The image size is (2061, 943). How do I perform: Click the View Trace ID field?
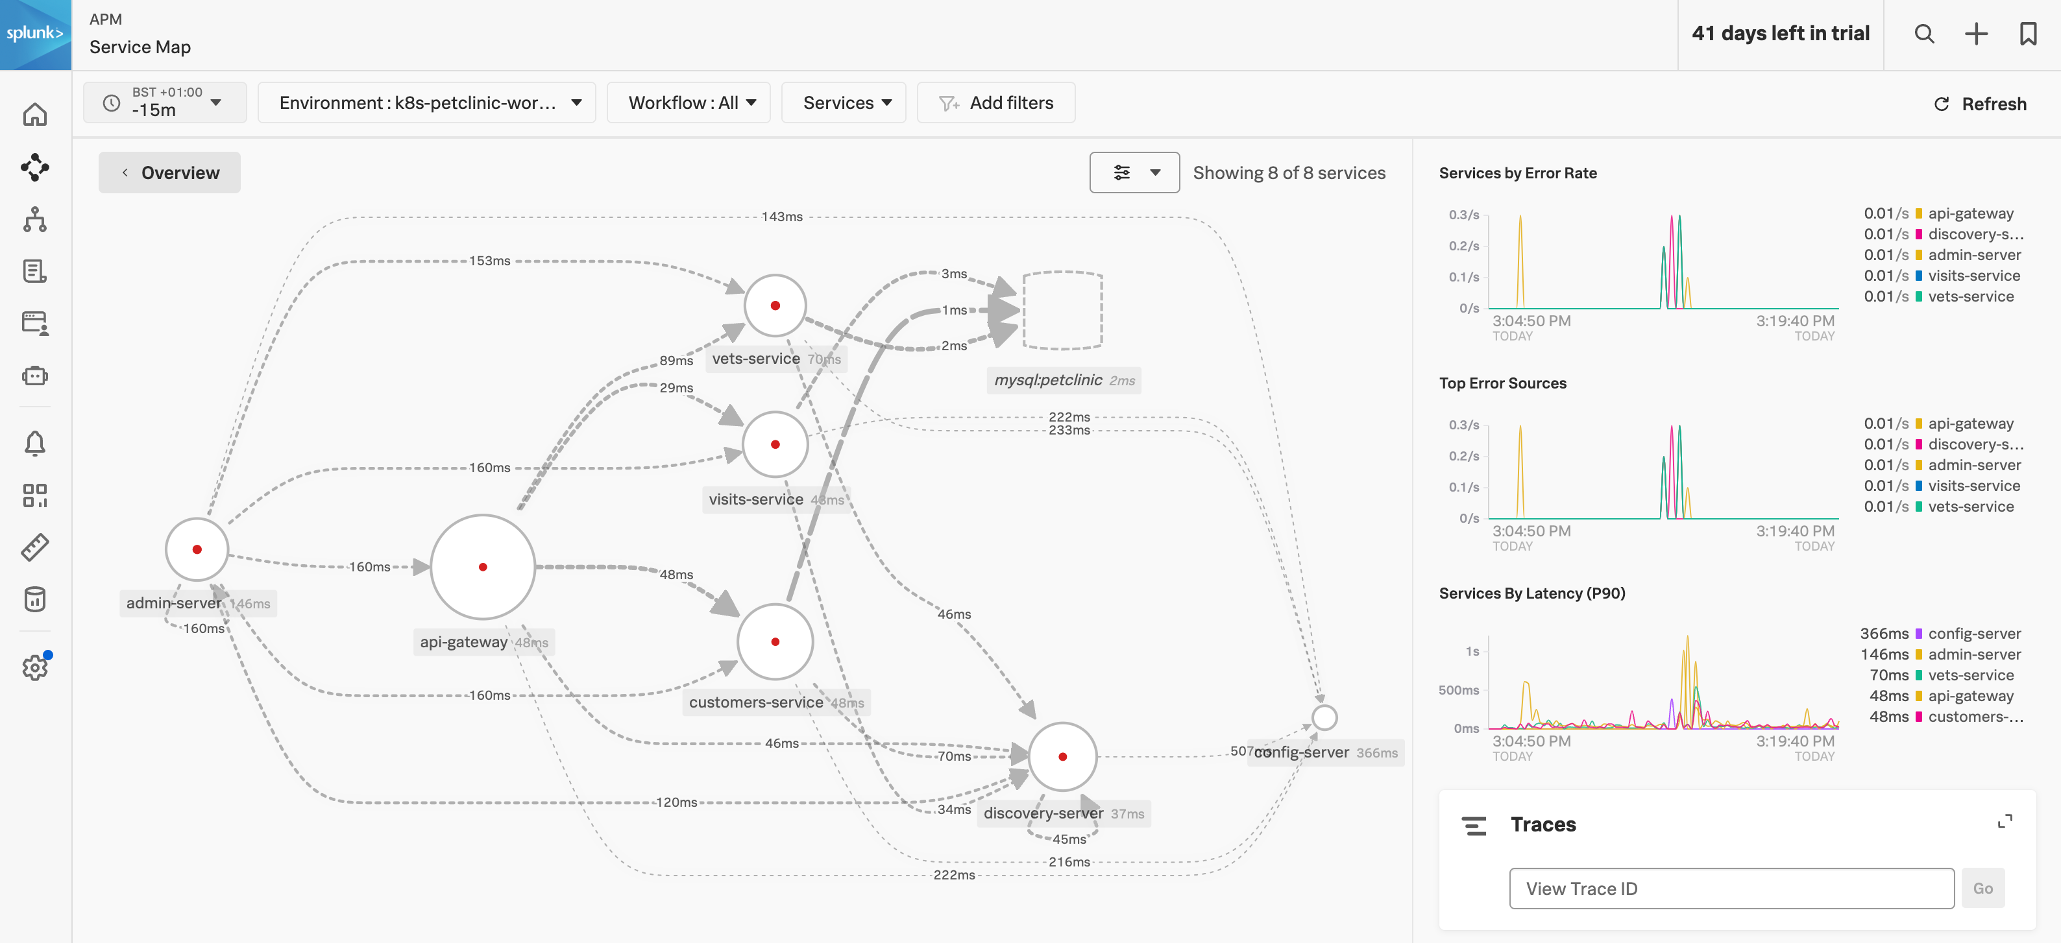click(x=1731, y=888)
